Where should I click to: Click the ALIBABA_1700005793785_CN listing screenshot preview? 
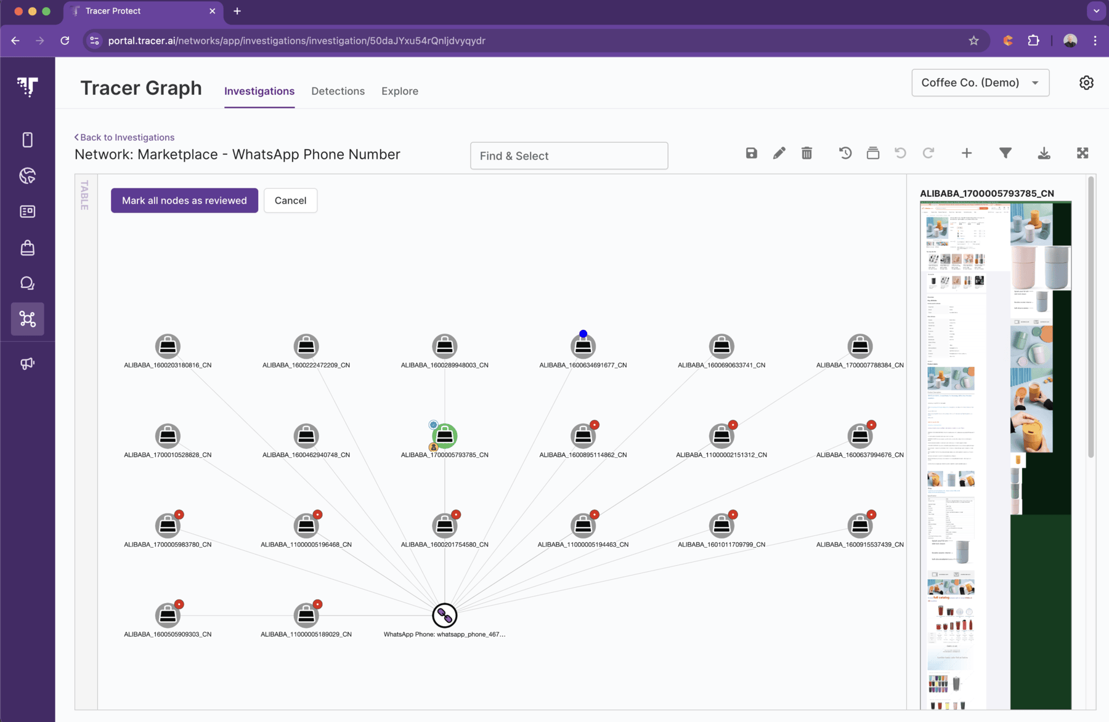(x=996, y=455)
